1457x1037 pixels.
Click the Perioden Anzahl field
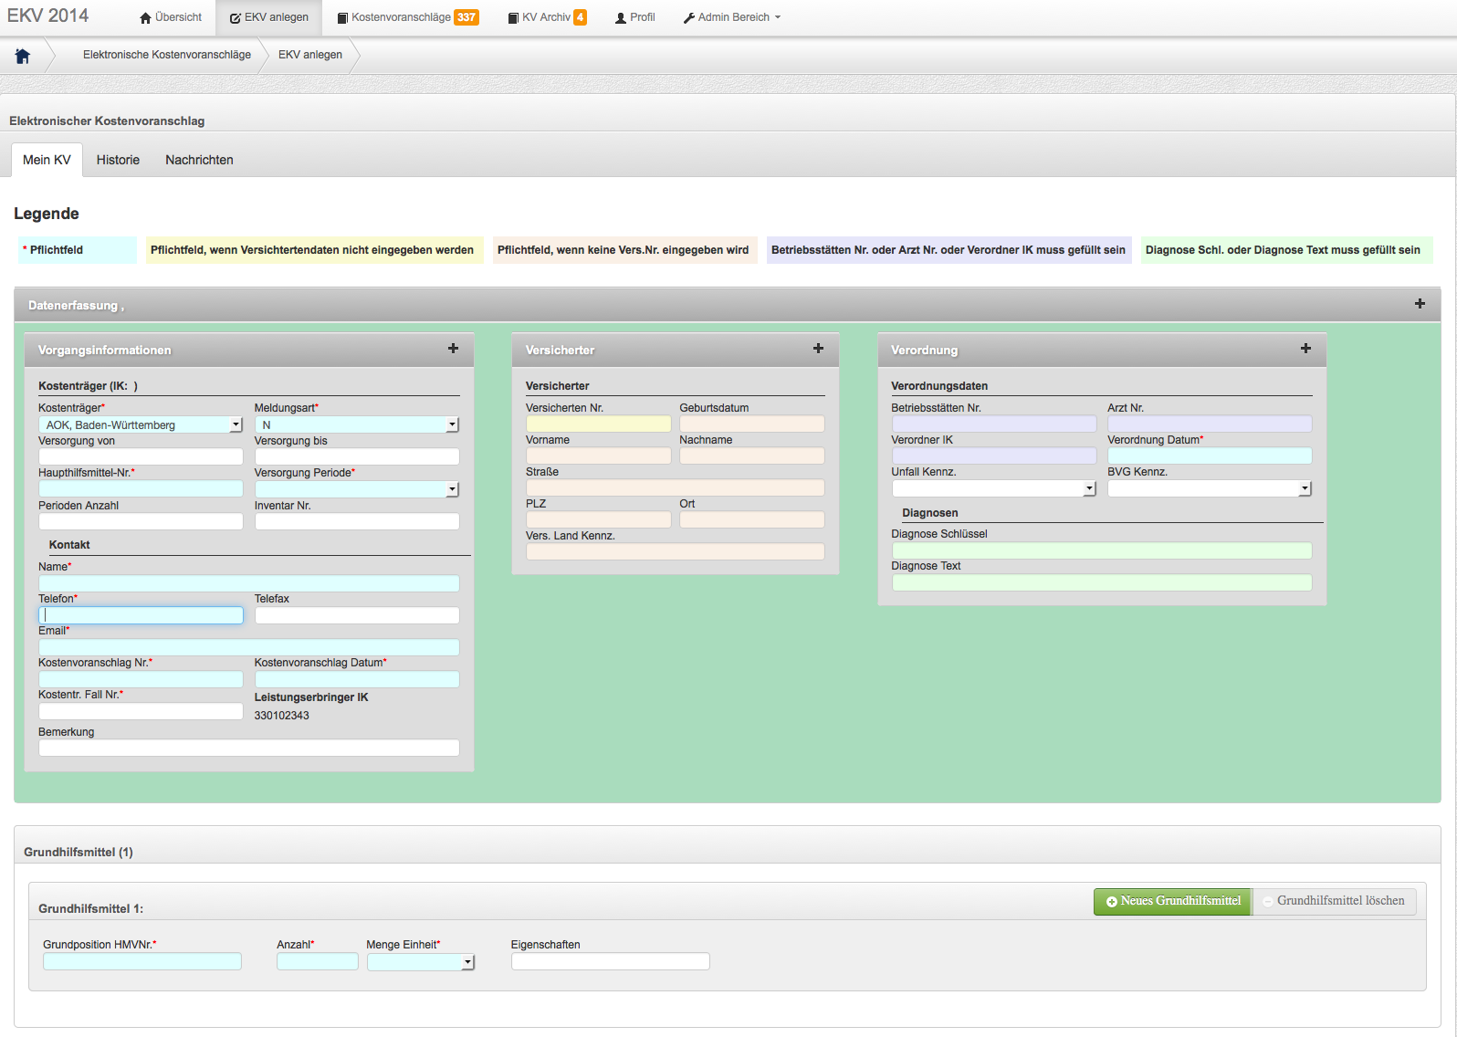tap(141, 521)
